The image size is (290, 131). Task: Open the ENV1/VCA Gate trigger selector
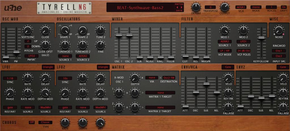coord(228,67)
